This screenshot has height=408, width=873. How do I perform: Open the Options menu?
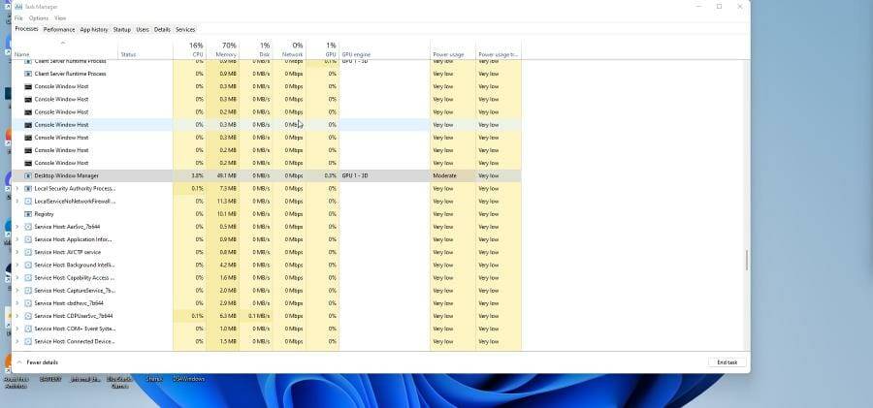(39, 18)
